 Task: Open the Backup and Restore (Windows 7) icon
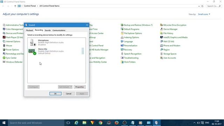click(137, 25)
